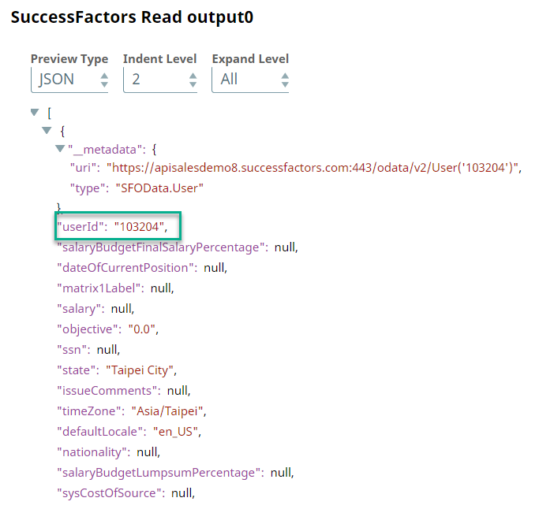Click the Expand Level label

250,59
